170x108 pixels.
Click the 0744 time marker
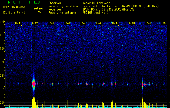67,23
